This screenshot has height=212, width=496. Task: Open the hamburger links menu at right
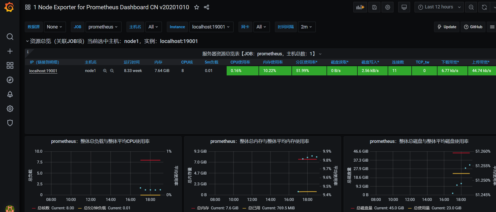tap(492, 27)
